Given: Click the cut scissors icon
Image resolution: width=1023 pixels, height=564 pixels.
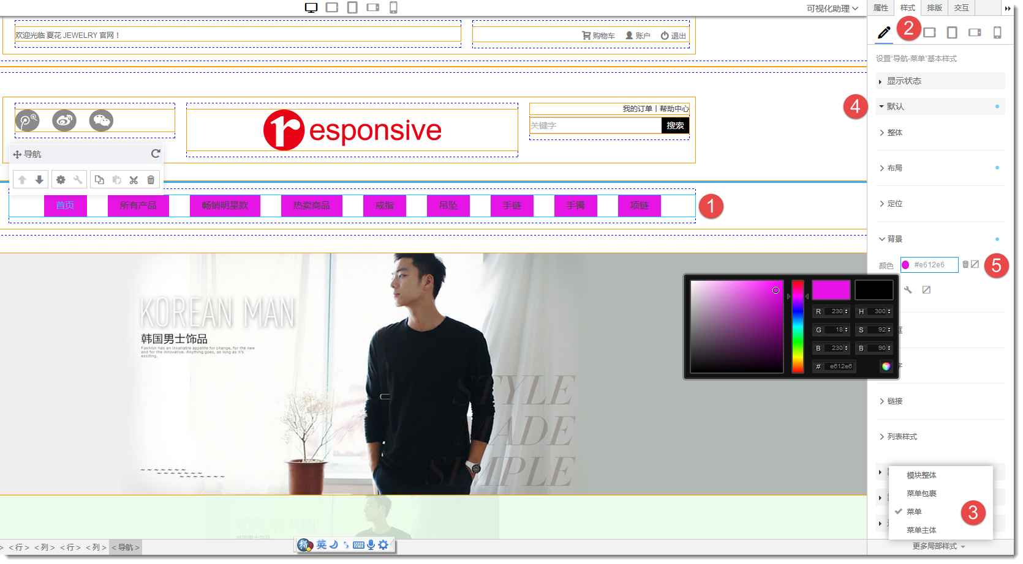Looking at the screenshot, I should point(134,180).
